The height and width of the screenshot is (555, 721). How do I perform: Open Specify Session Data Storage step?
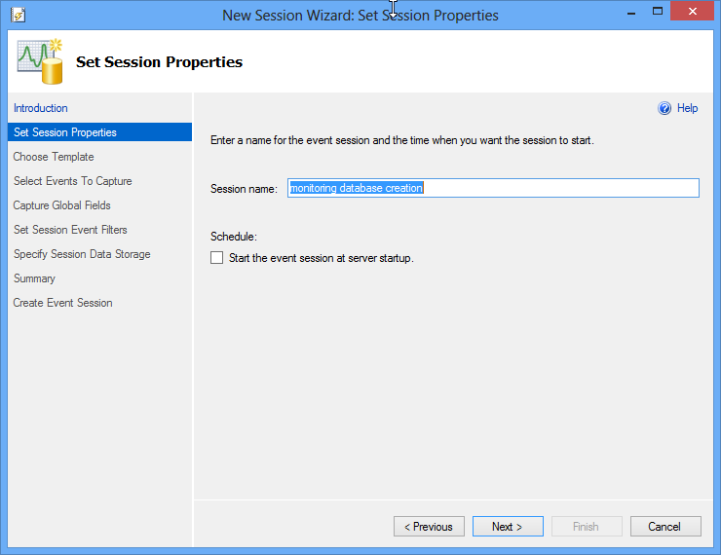coord(82,254)
